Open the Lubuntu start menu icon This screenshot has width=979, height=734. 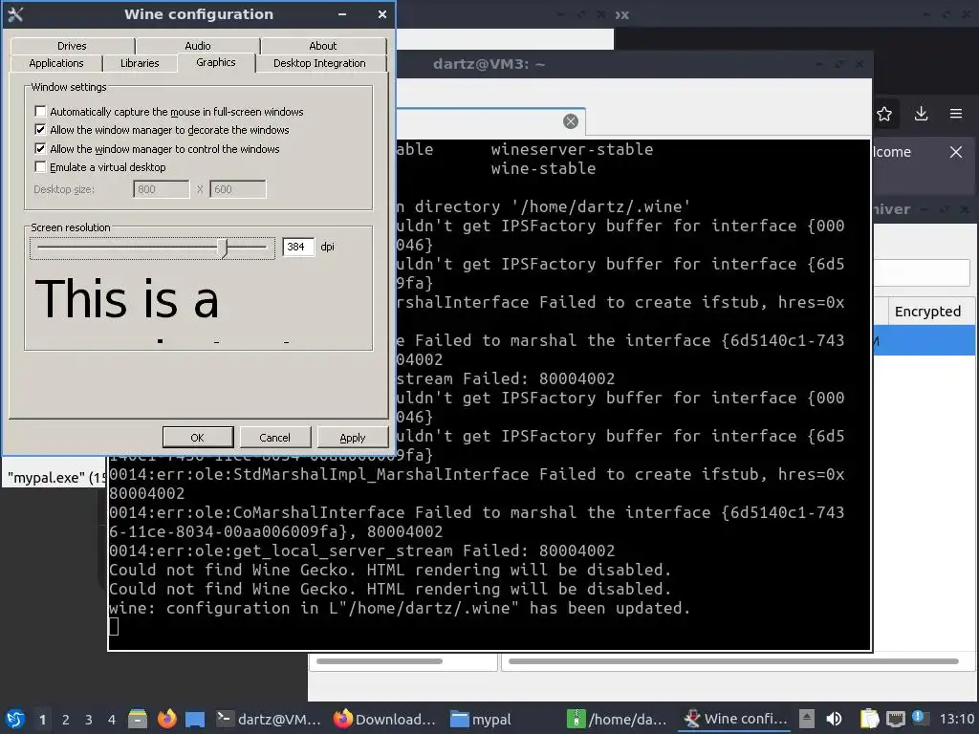pyautogui.click(x=15, y=719)
